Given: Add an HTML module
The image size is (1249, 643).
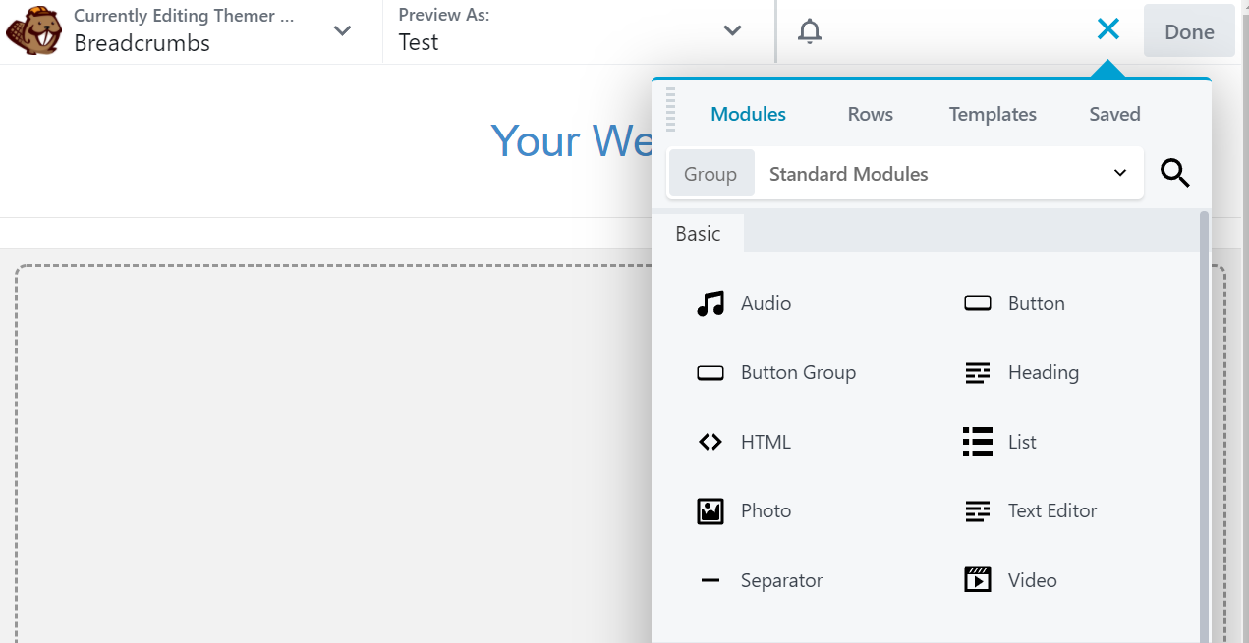Looking at the screenshot, I should [765, 442].
